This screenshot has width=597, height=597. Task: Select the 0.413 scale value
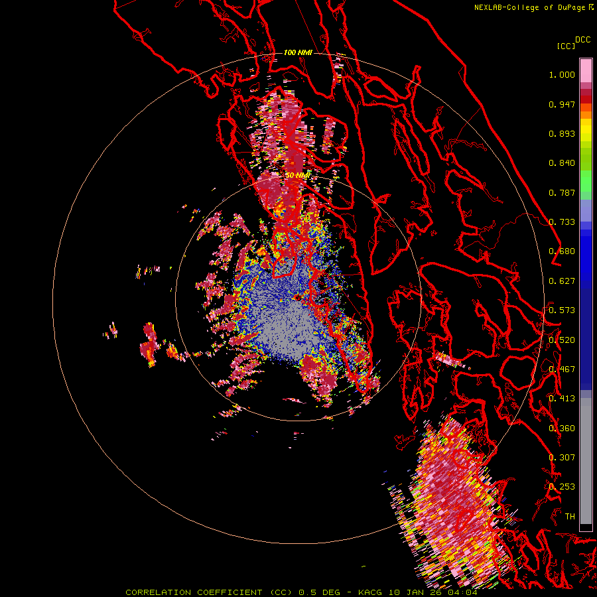[x=562, y=399]
